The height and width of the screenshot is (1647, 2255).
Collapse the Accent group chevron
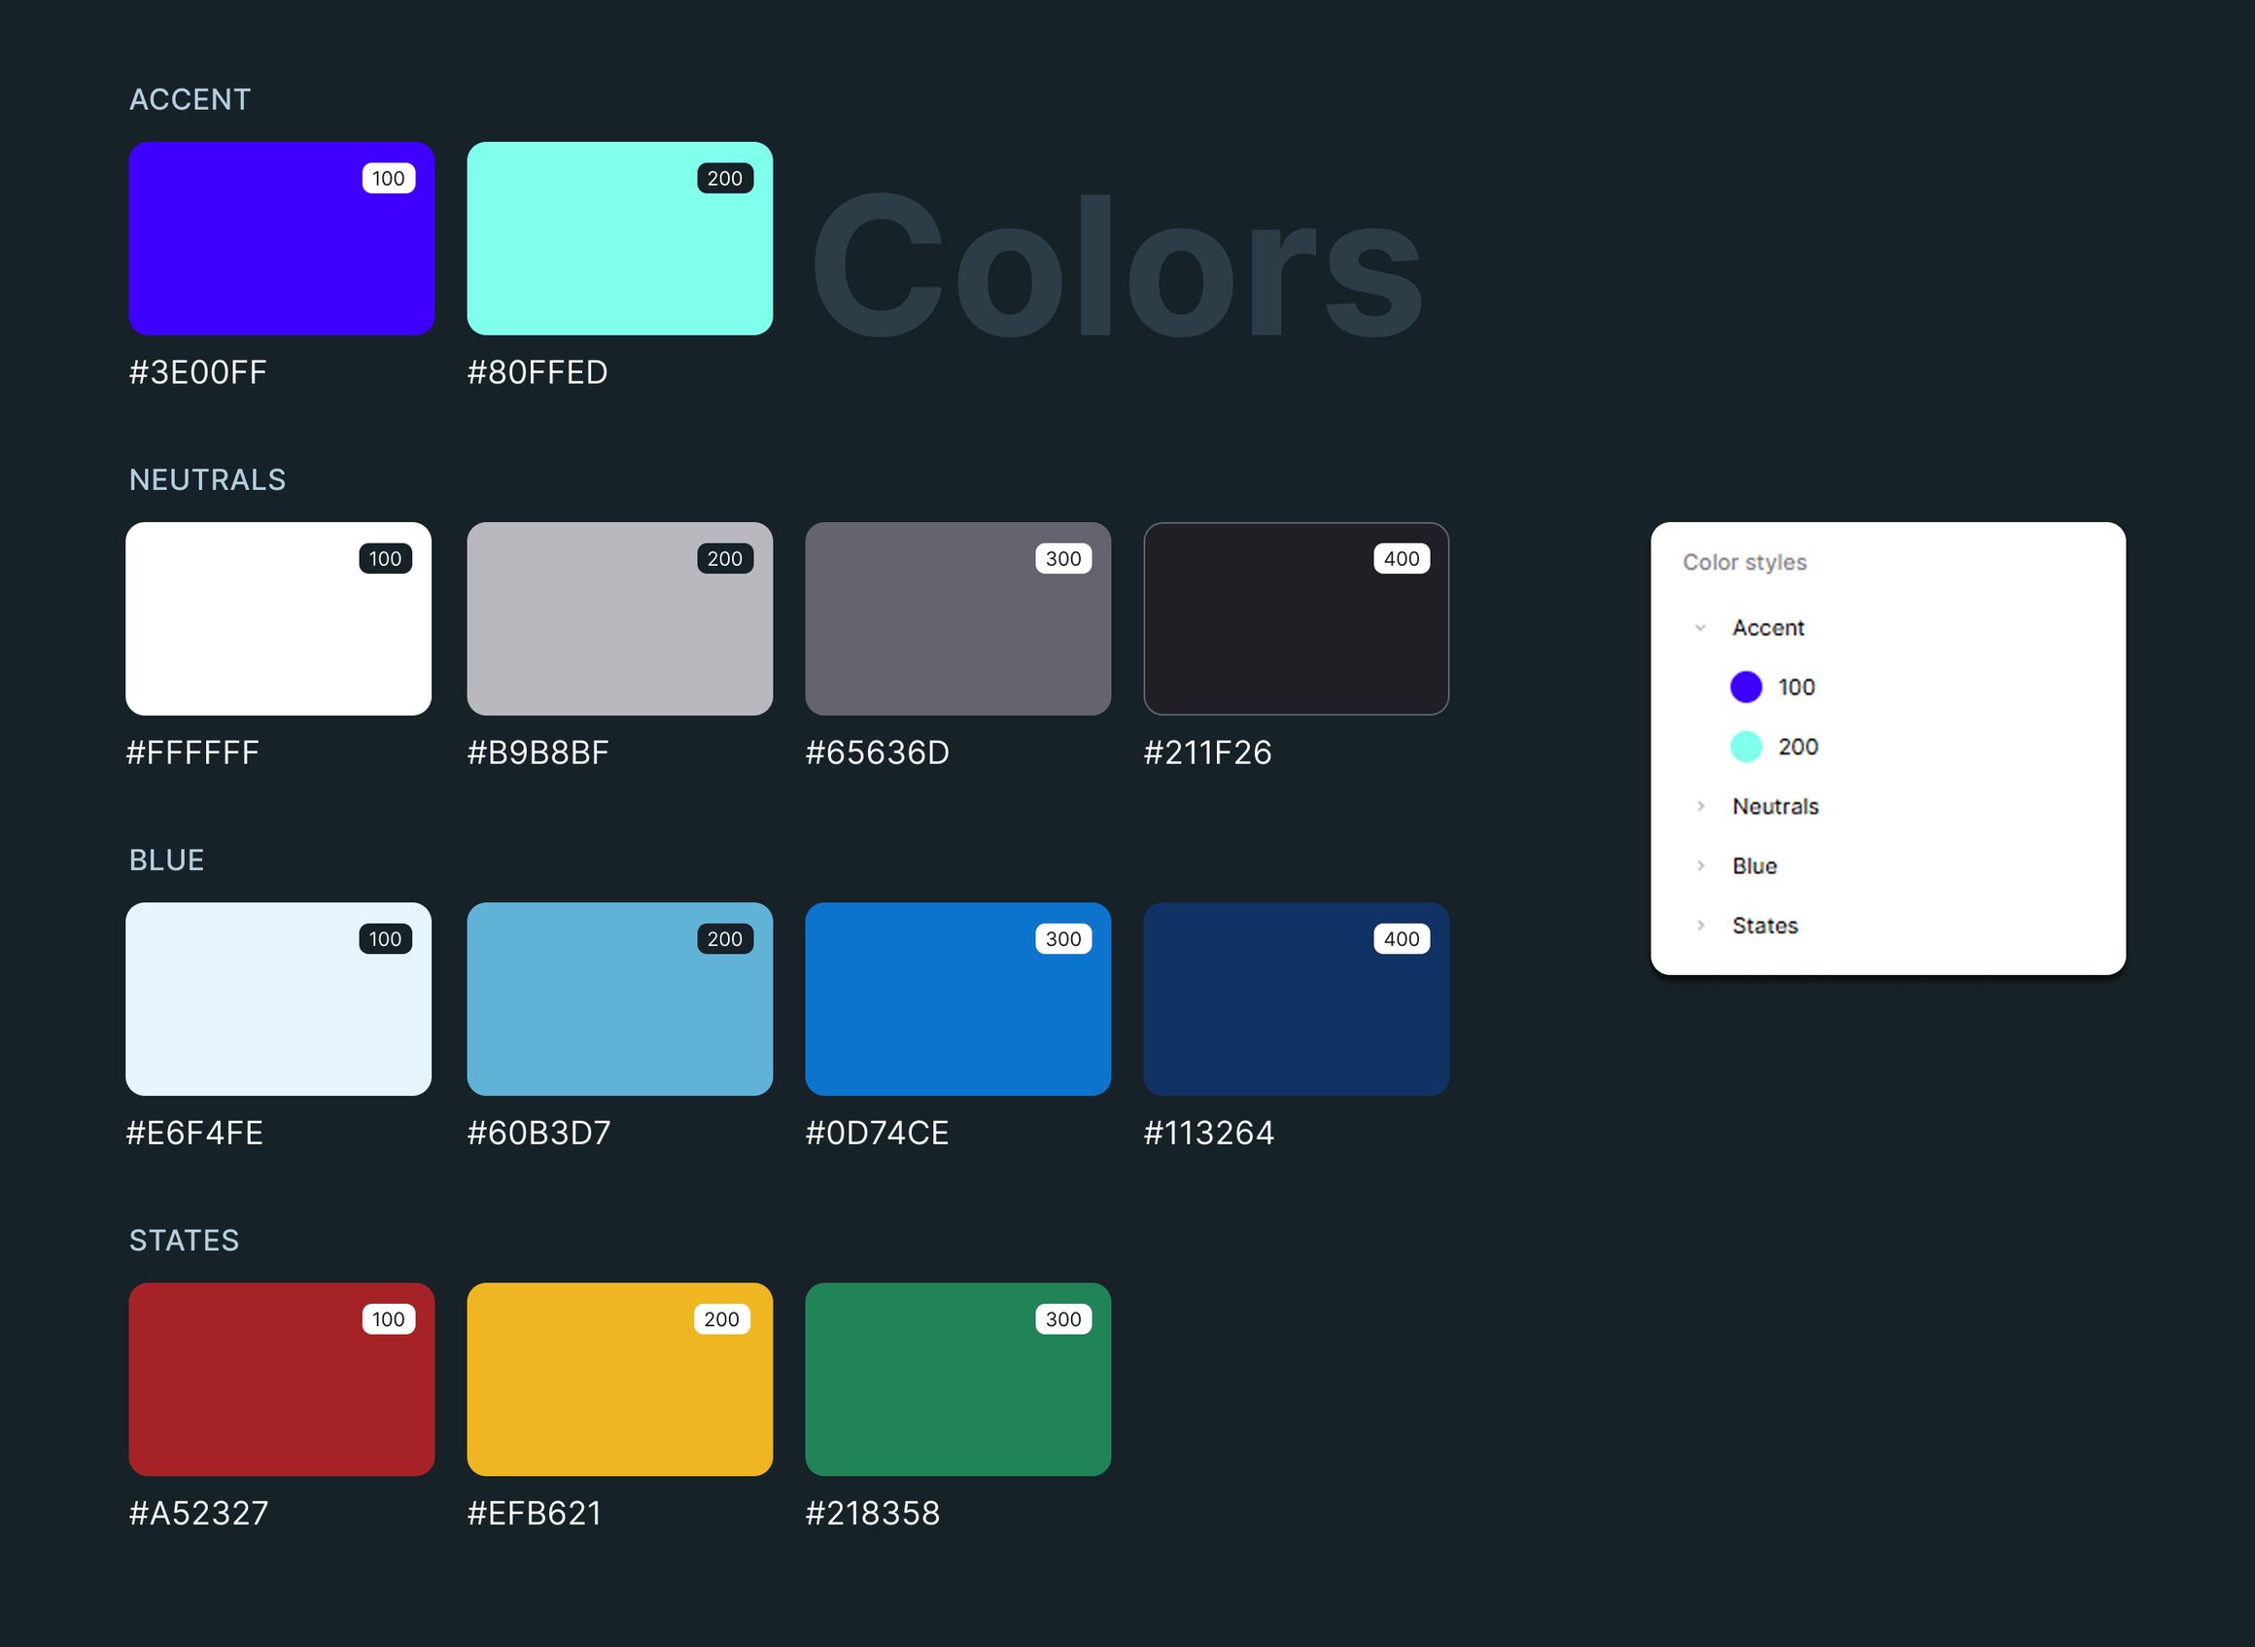(x=1700, y=628)
